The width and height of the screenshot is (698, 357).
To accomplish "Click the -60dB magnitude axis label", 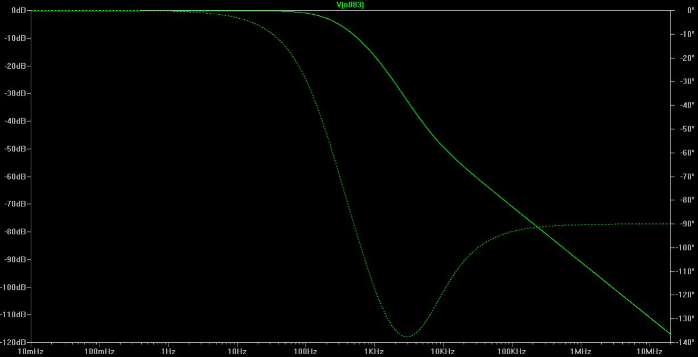I will click(16, 176).
